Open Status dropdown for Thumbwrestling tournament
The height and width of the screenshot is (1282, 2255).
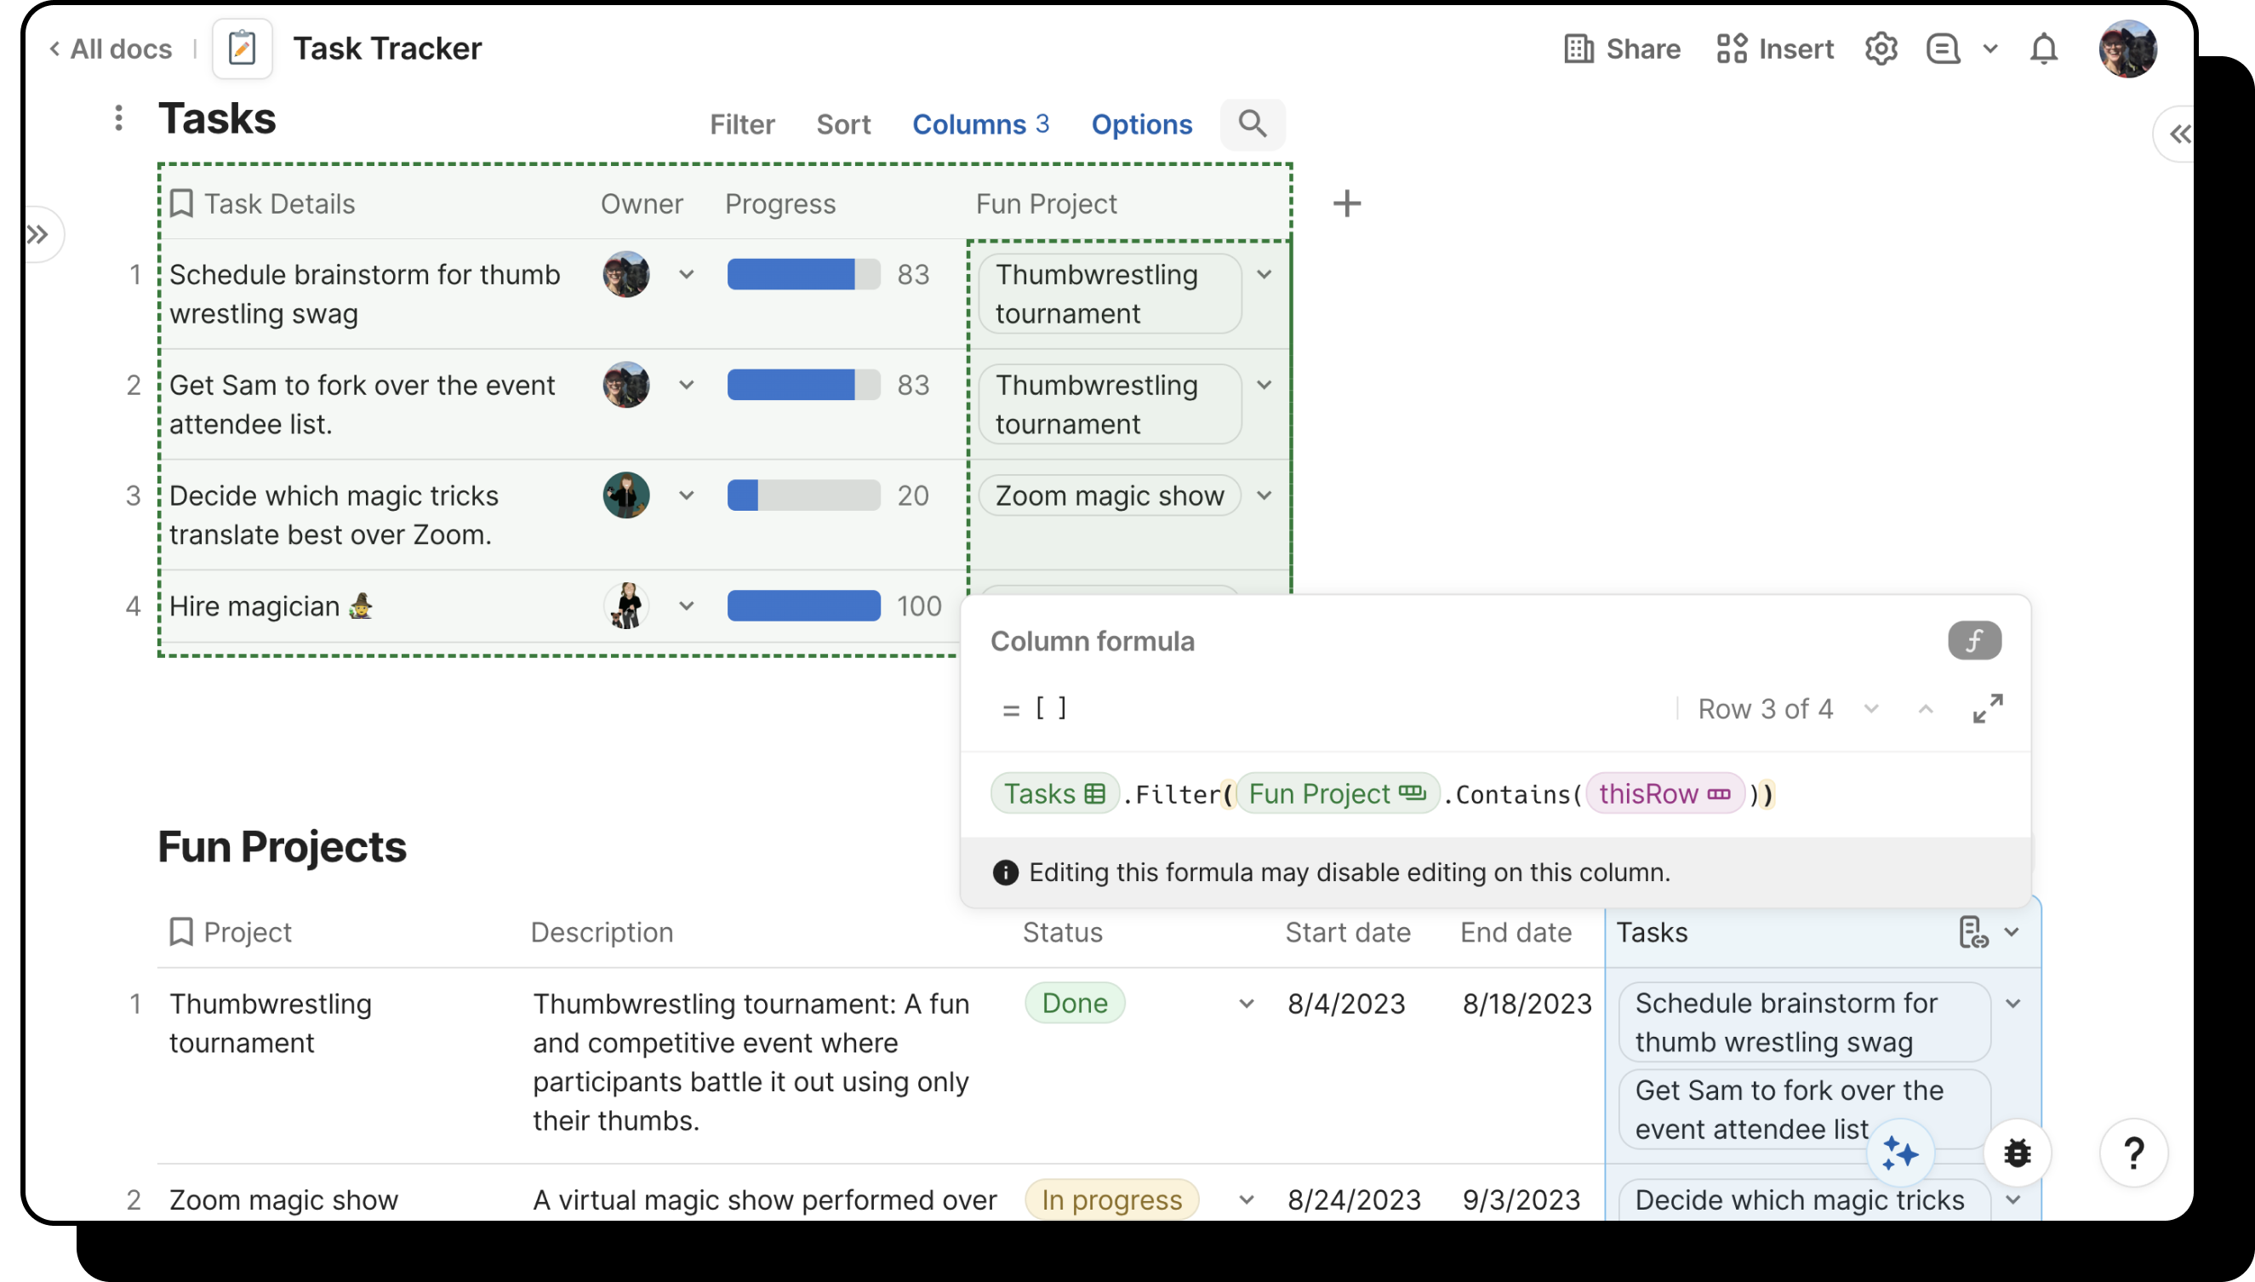tap(1246, 1004)
